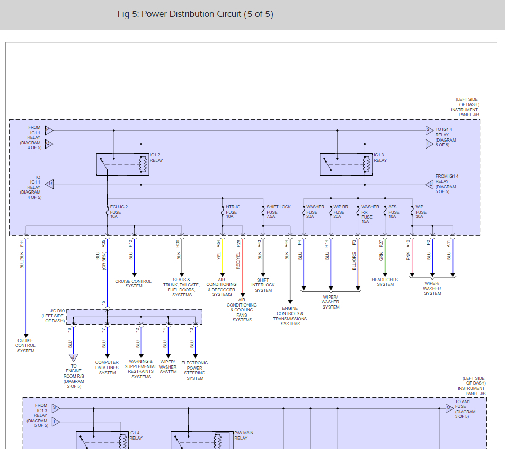Click the IG1 3 relay symbol
Viewport: 505px width, 454px height.
(x=345, y=164)
